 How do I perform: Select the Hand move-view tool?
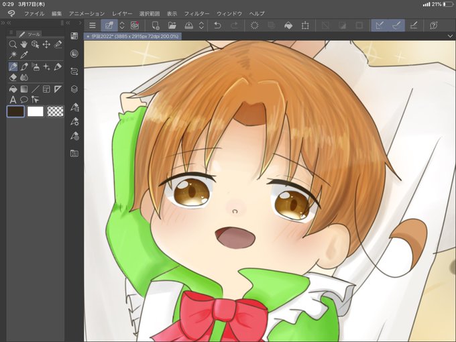(24, 44)
